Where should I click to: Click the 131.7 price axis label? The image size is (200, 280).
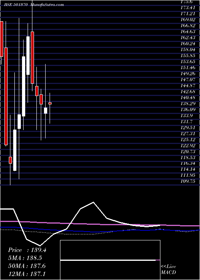187,122
